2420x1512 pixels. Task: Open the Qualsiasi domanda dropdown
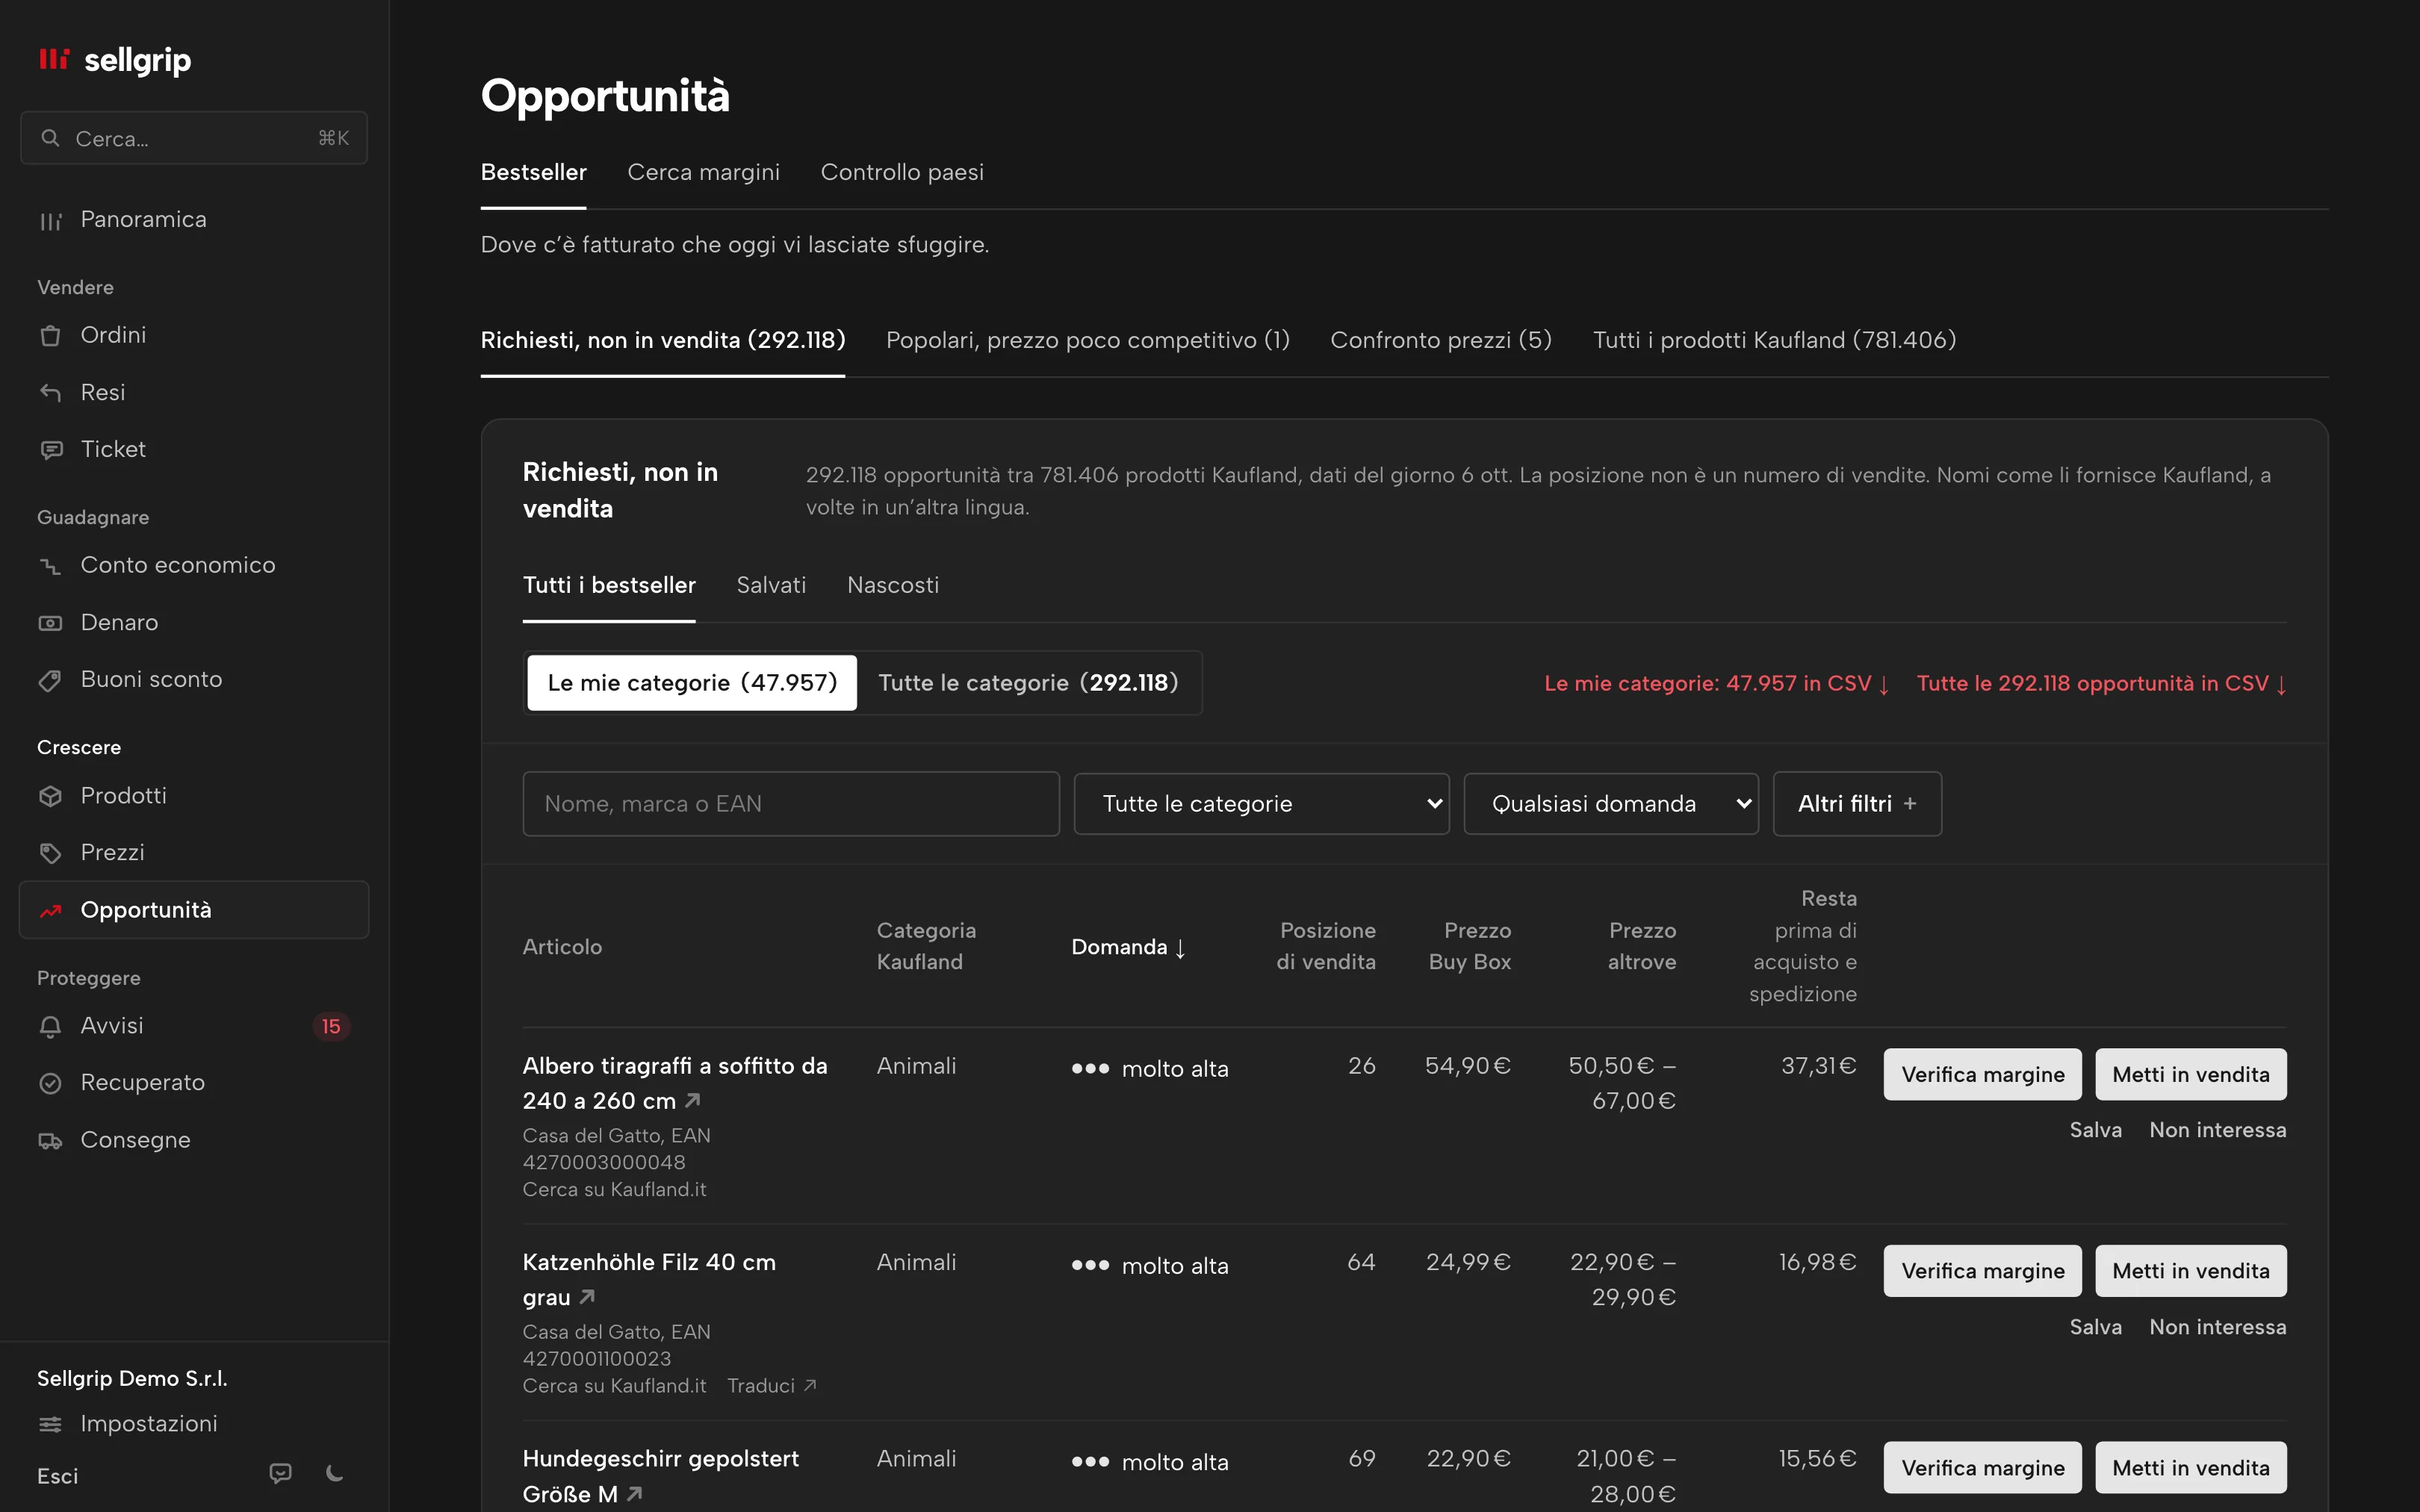(x=1610, y=804)
